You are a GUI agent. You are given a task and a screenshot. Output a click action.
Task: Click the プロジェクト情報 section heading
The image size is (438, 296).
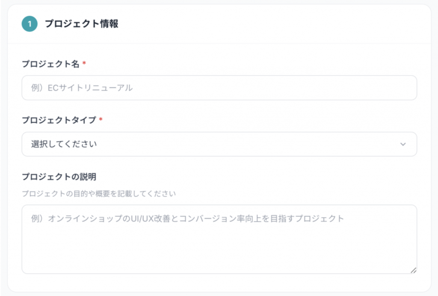81,24
